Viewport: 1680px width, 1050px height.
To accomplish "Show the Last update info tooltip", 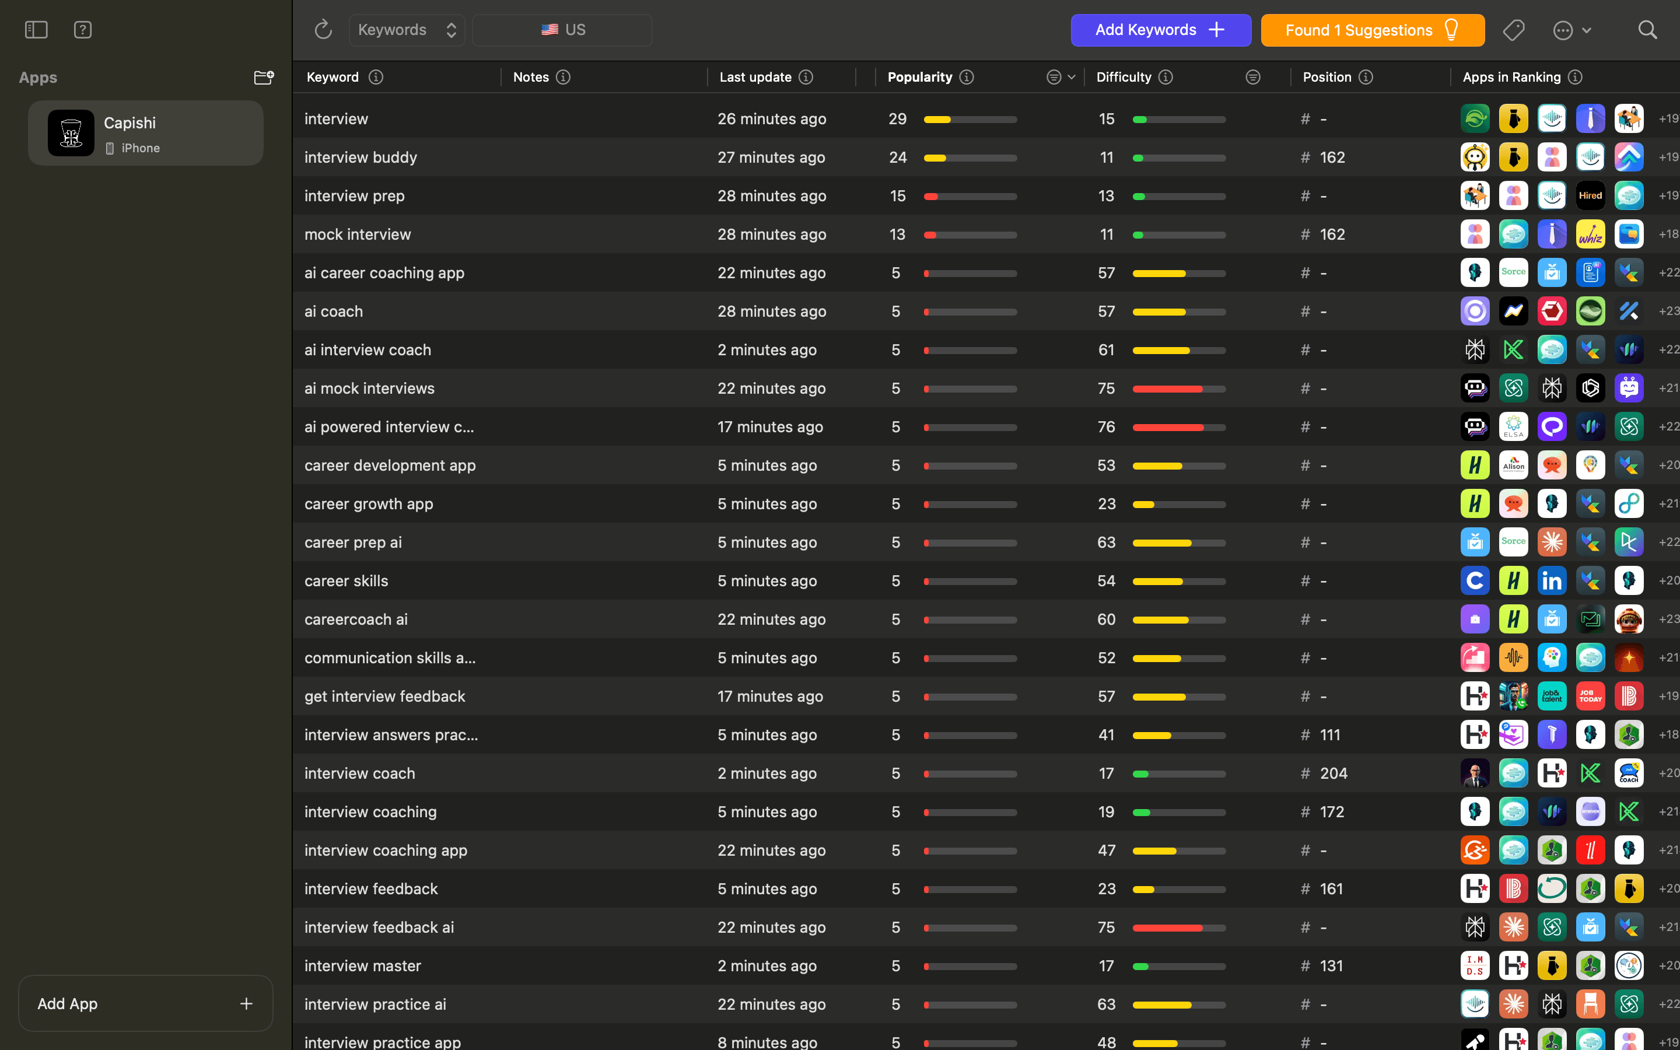I will pos(805,77).
